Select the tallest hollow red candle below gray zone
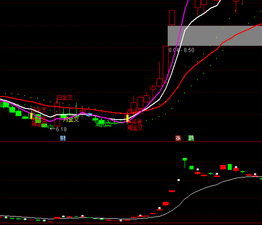Image resolution: width=262 pixels, height=225 pixels. [x=165, y=64]
